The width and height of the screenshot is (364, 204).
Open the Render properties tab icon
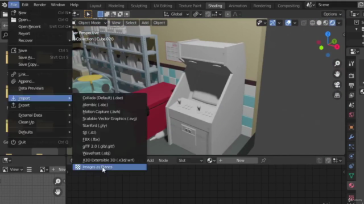(351, 75)
